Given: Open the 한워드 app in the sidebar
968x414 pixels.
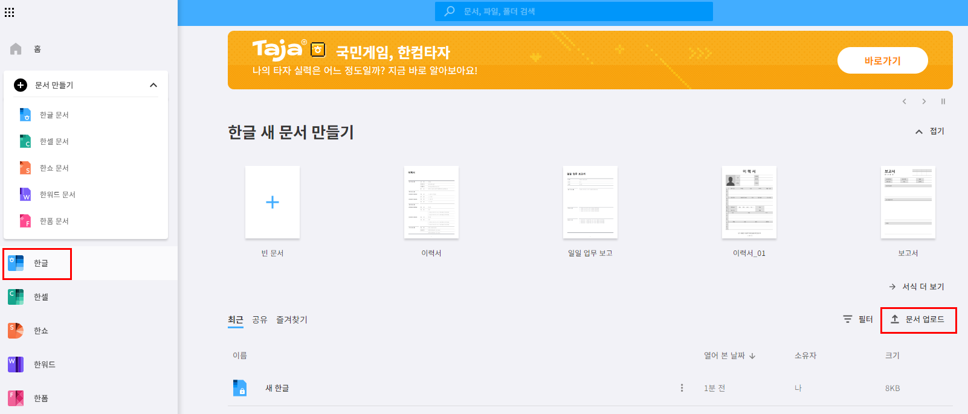Looking at the screenshot, I should pos(89,365).
